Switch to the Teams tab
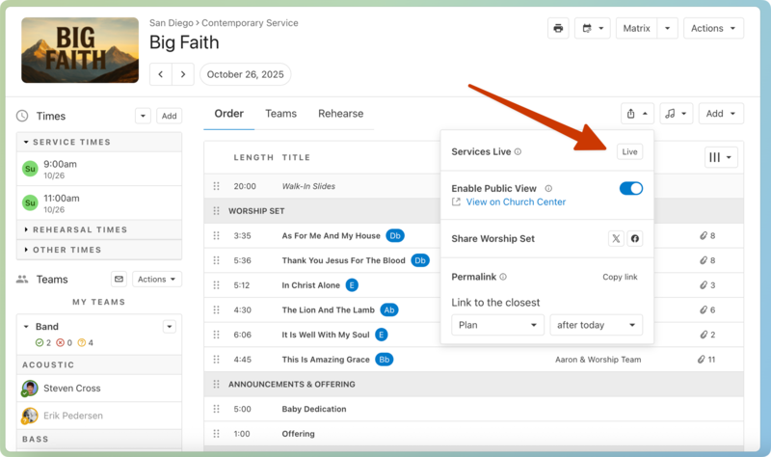Screen dimensions: 771x457 coord(280,114)
